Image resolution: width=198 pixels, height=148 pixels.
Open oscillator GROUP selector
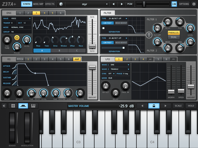[17, 32]
